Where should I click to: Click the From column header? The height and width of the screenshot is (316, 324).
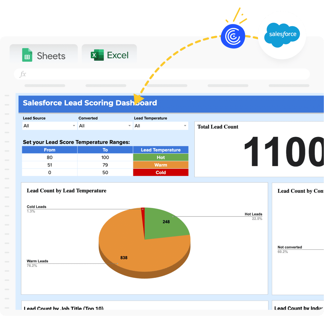50,150
